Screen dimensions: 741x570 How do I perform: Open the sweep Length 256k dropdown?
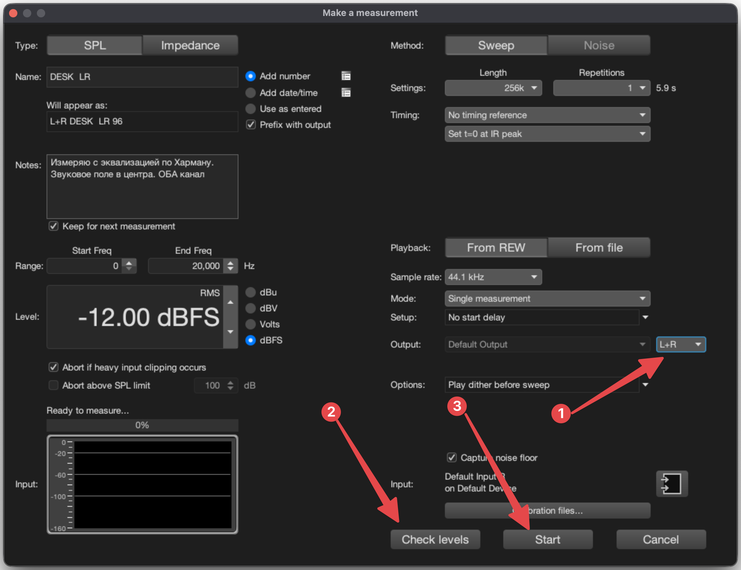(x=493, y=88)
